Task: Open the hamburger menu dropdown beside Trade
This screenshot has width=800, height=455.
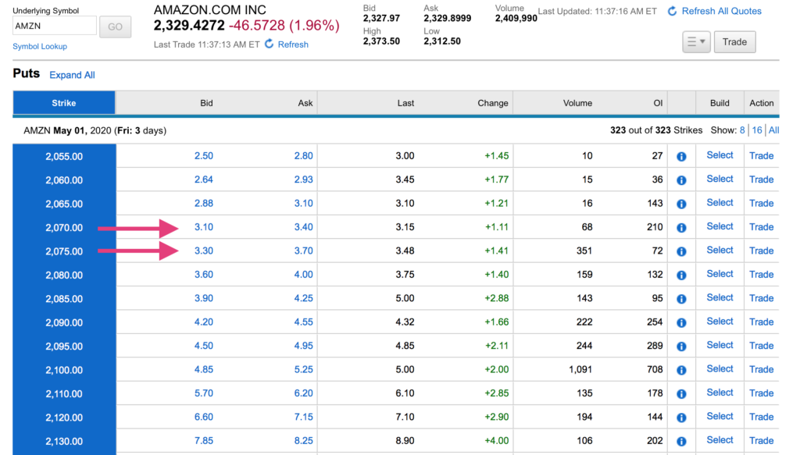Action: [x=696, y=42]
